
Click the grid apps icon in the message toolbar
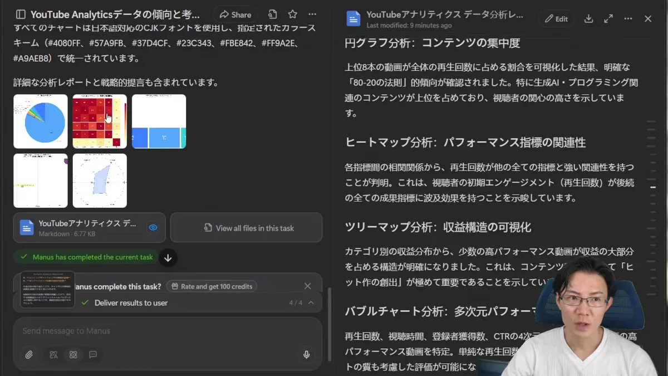[73, 355]
